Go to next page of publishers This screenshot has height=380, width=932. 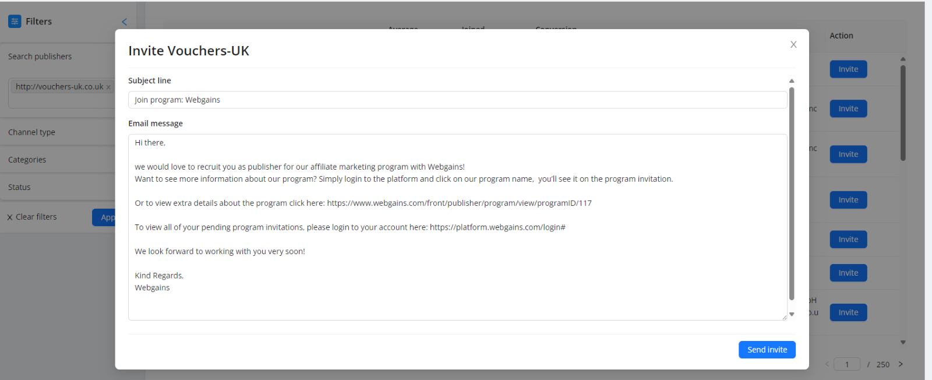(x=901, y=364)
